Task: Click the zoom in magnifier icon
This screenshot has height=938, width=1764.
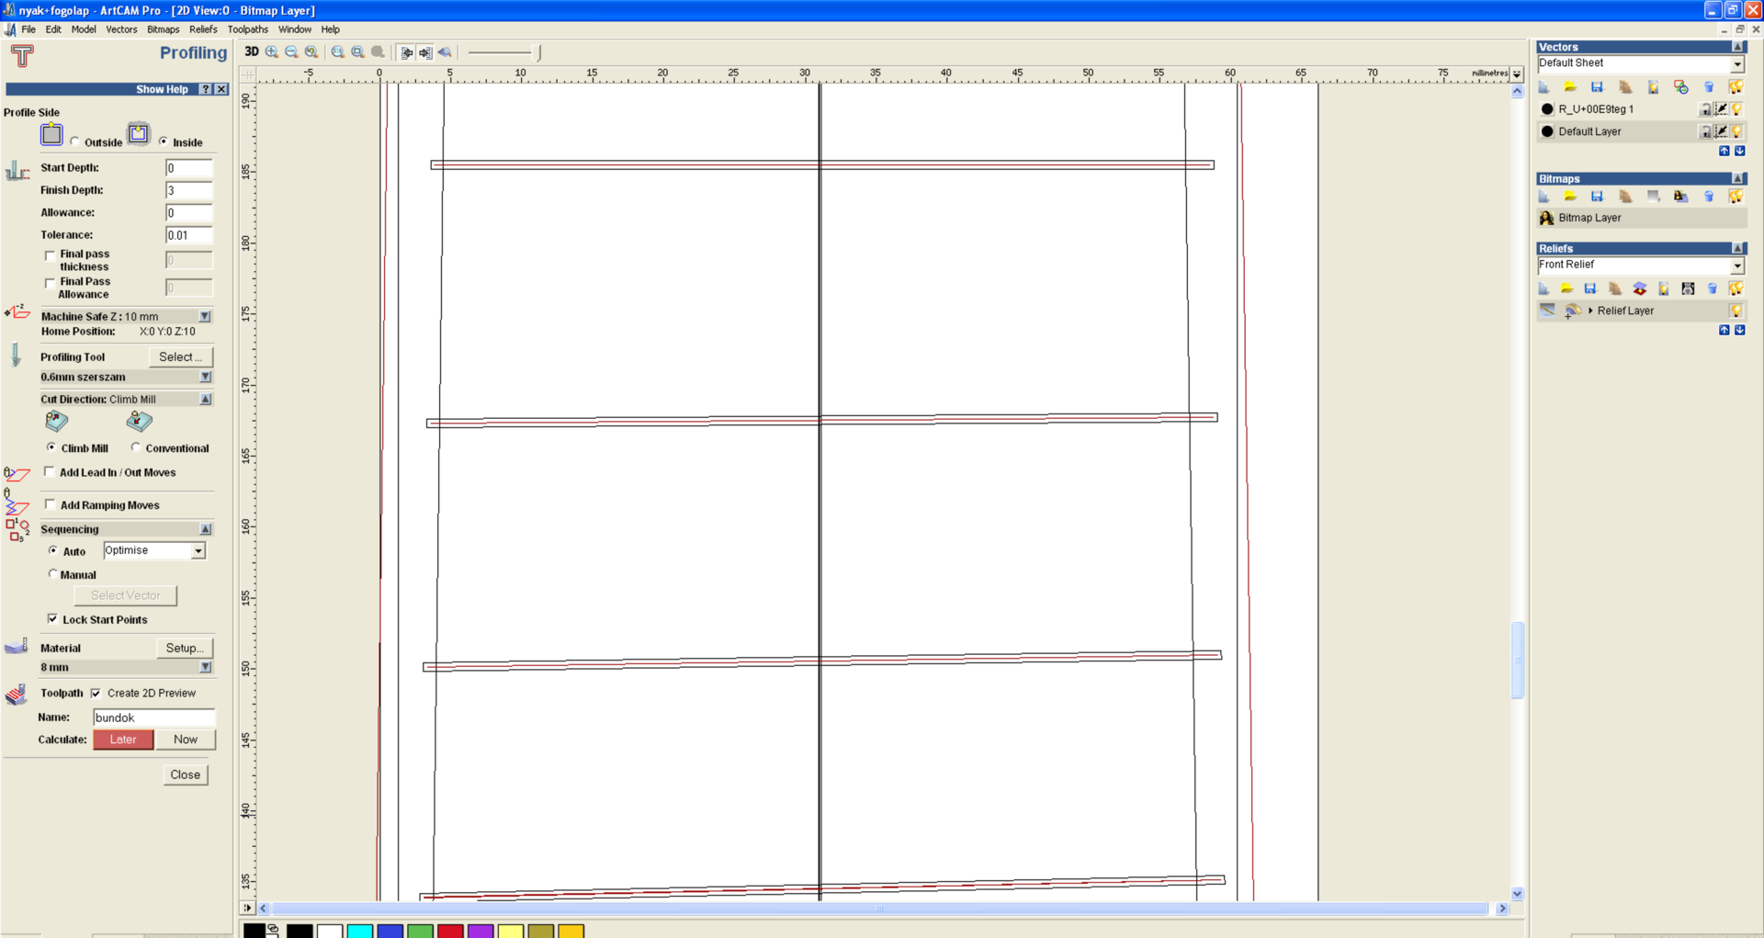Action: coord(272,52)
